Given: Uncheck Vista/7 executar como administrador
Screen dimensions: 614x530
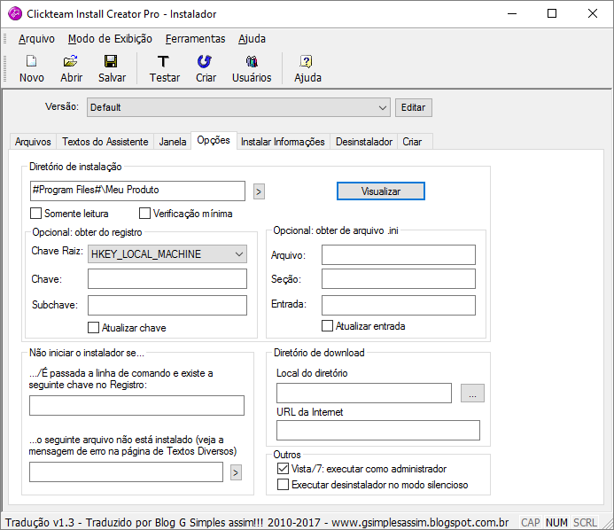Looking at the screenshot, I should pos(284,469).
